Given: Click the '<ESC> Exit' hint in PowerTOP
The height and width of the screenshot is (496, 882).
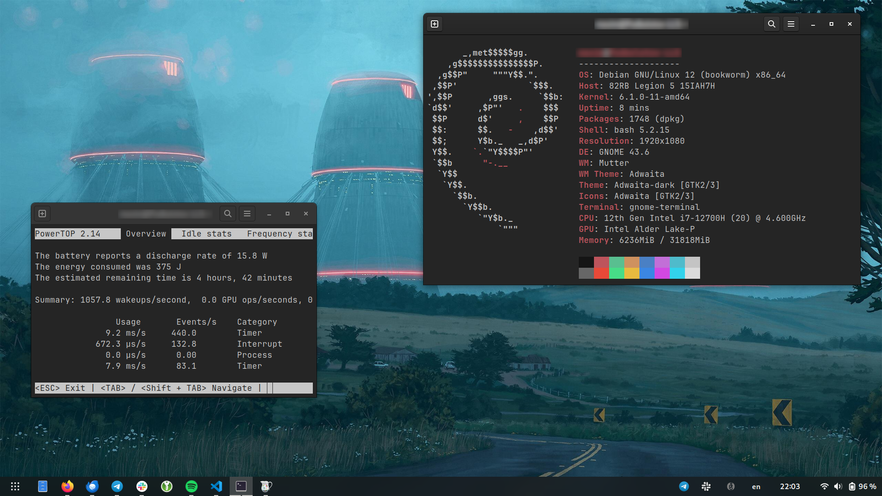Looking at the screenshot, I should coord(60,388).
